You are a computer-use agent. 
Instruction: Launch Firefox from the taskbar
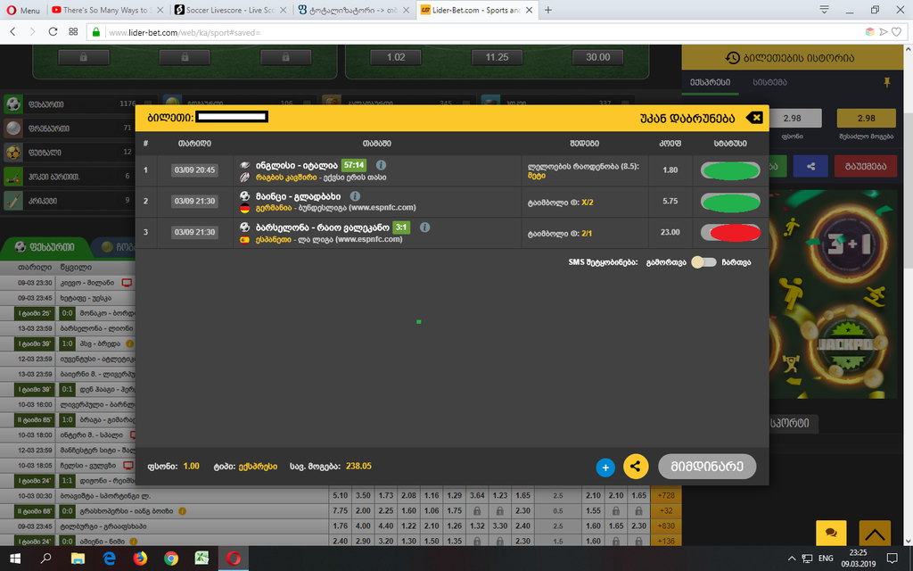140,559
